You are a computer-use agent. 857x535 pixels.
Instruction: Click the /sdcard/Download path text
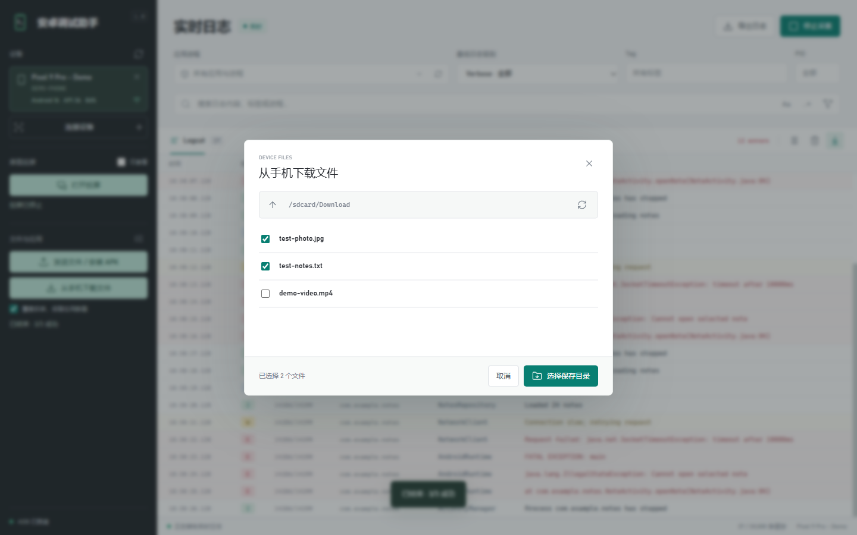coord(320,204)
